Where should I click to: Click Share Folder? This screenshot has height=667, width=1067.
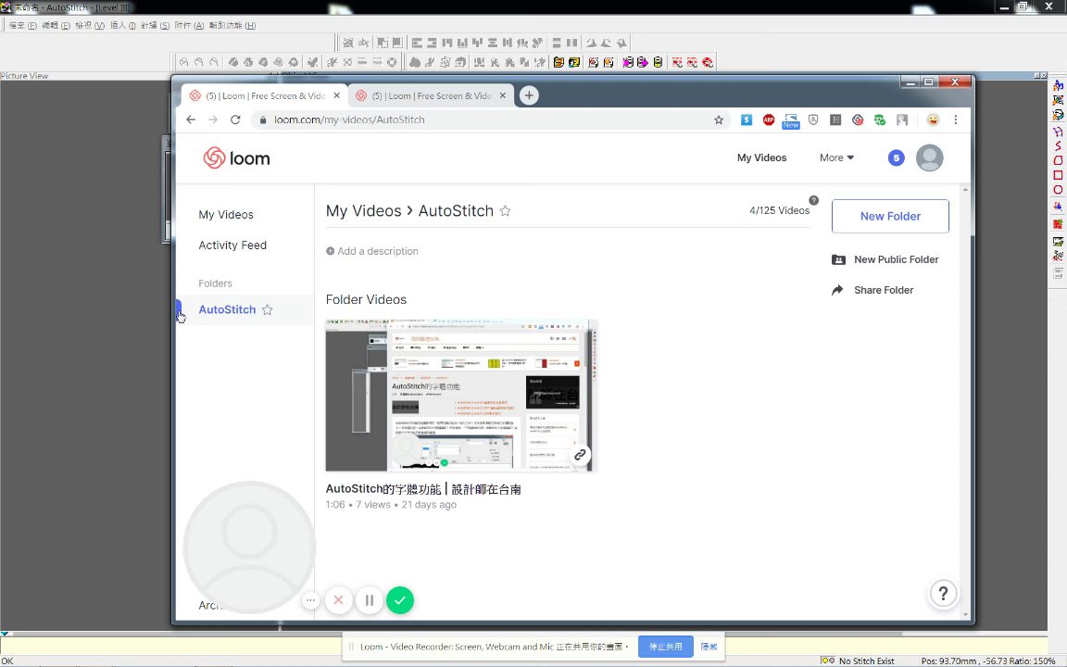pyautogui.click(x=872, y=290)
